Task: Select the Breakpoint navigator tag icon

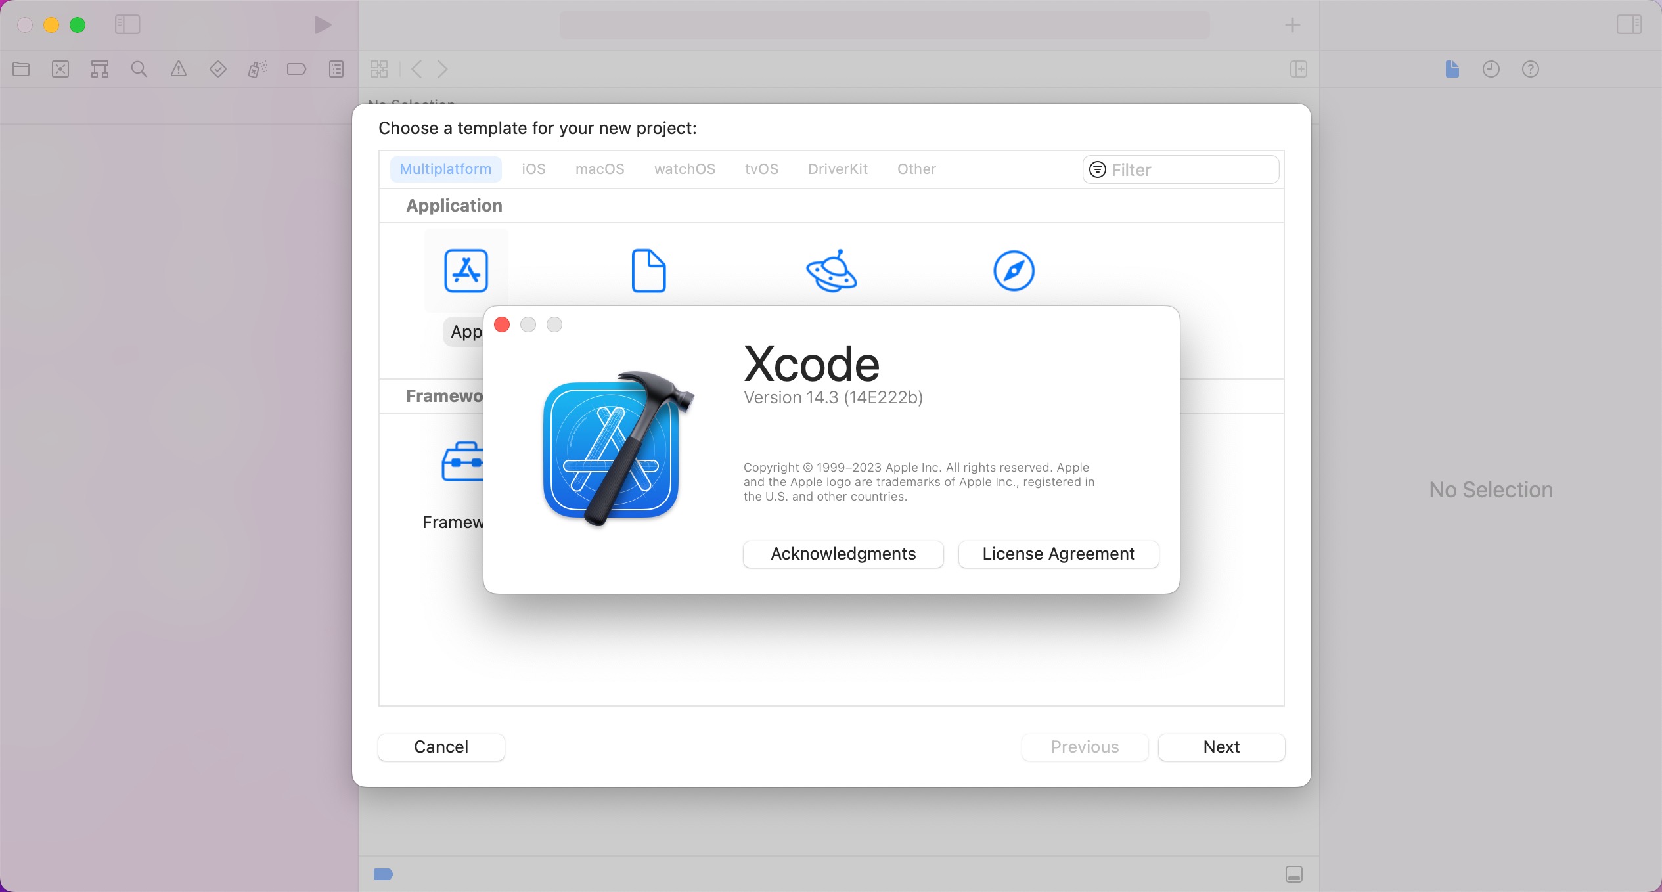Action: pos(297,69)
